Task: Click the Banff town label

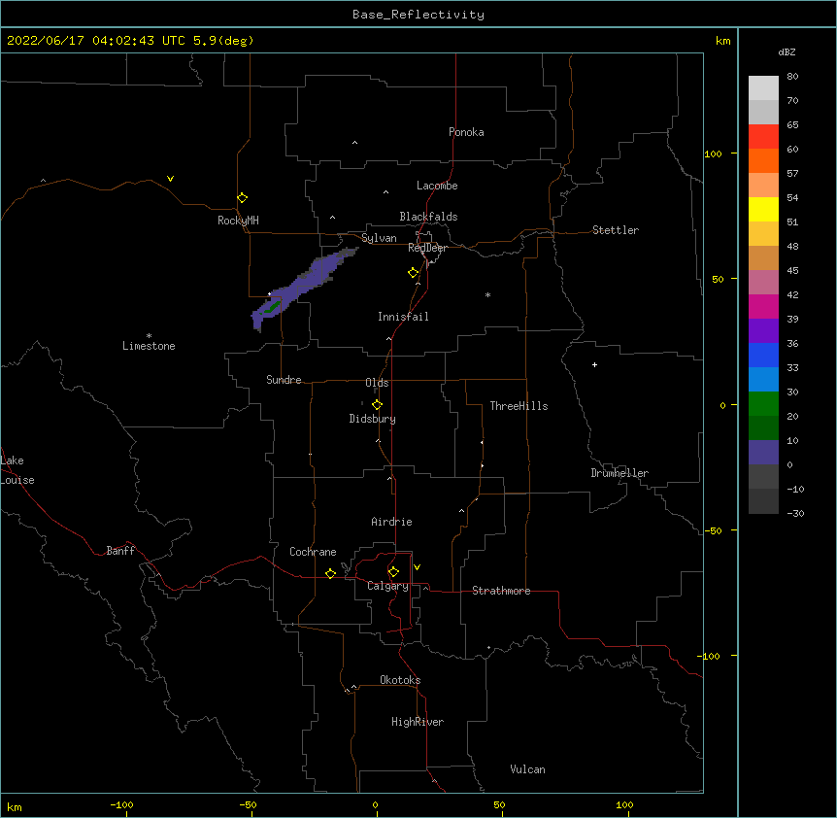Action: (120, 551)
